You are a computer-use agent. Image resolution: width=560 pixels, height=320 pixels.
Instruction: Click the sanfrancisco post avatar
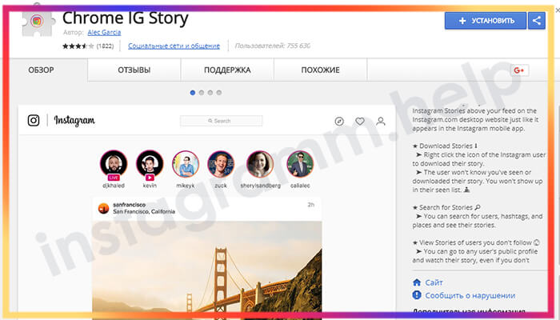coord(103,208)
